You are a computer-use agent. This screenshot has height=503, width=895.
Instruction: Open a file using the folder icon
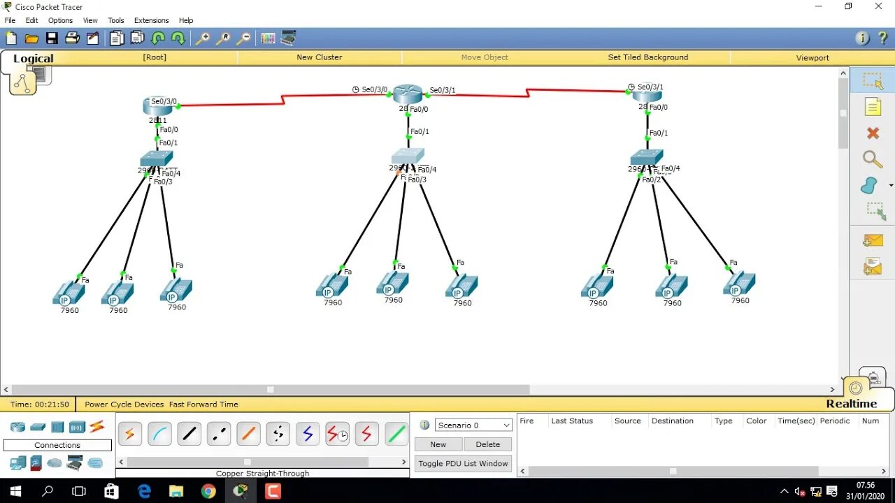point(31,38)
